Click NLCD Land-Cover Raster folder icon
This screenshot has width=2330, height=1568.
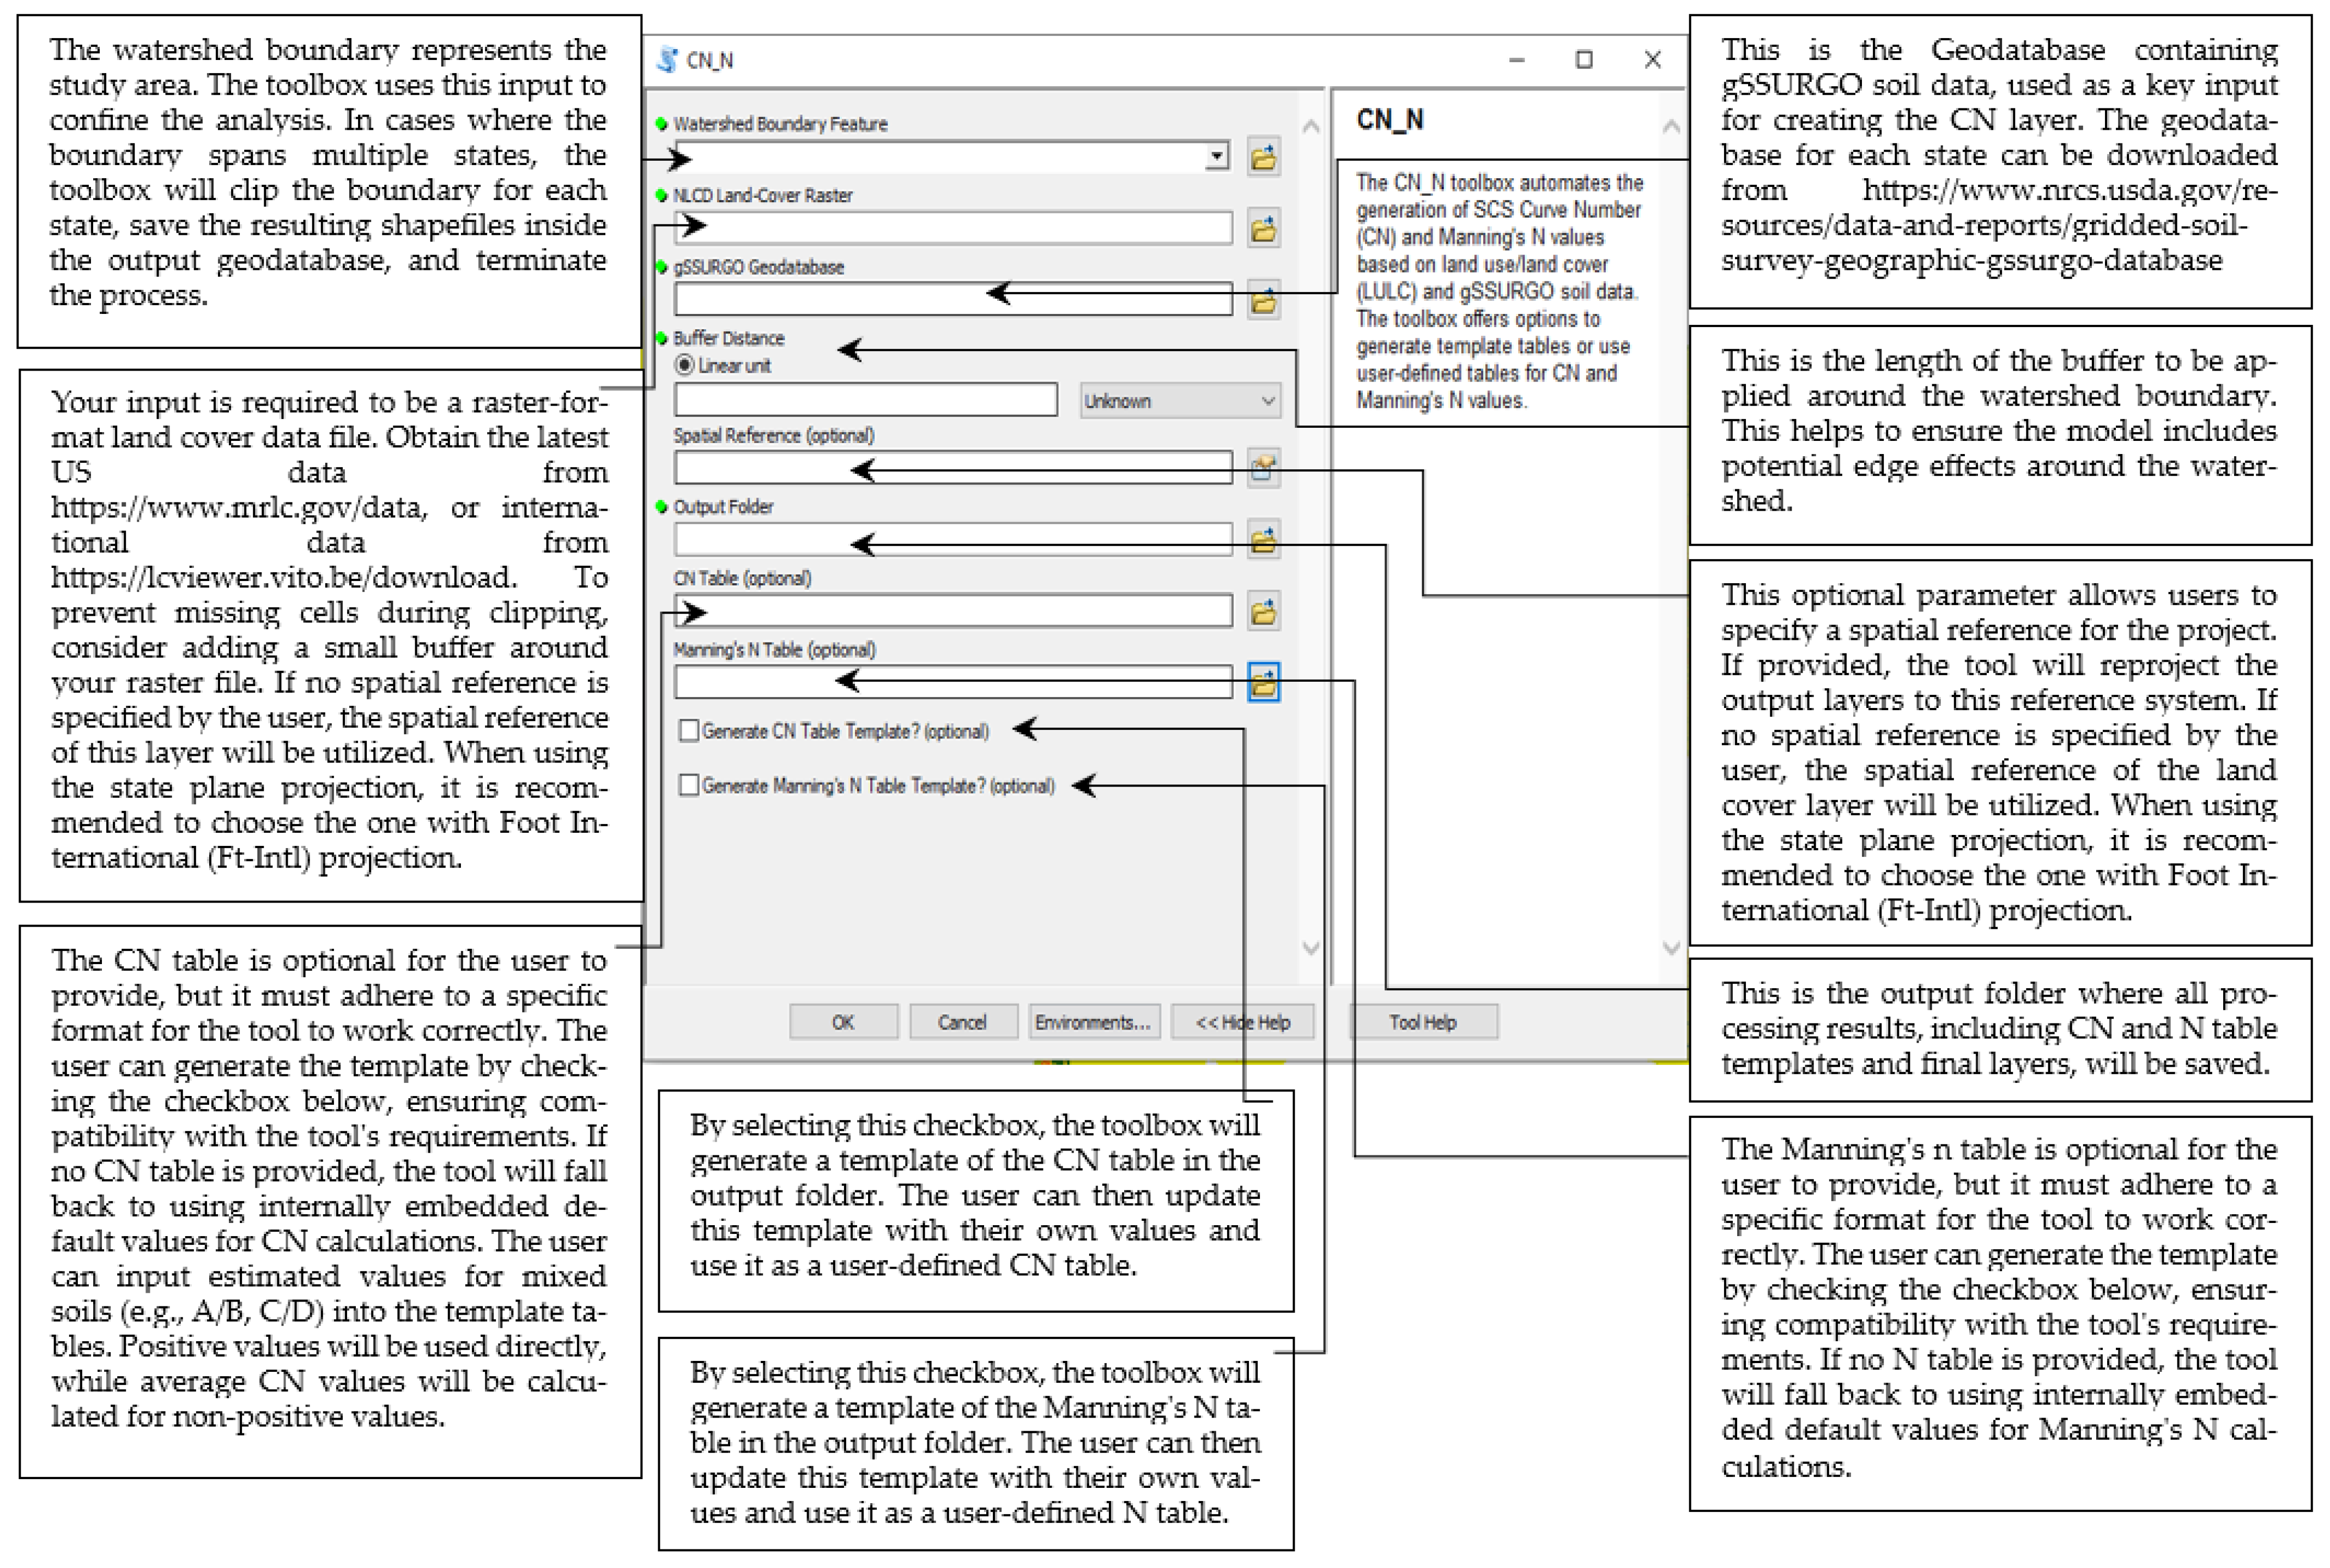[1264, 229]
